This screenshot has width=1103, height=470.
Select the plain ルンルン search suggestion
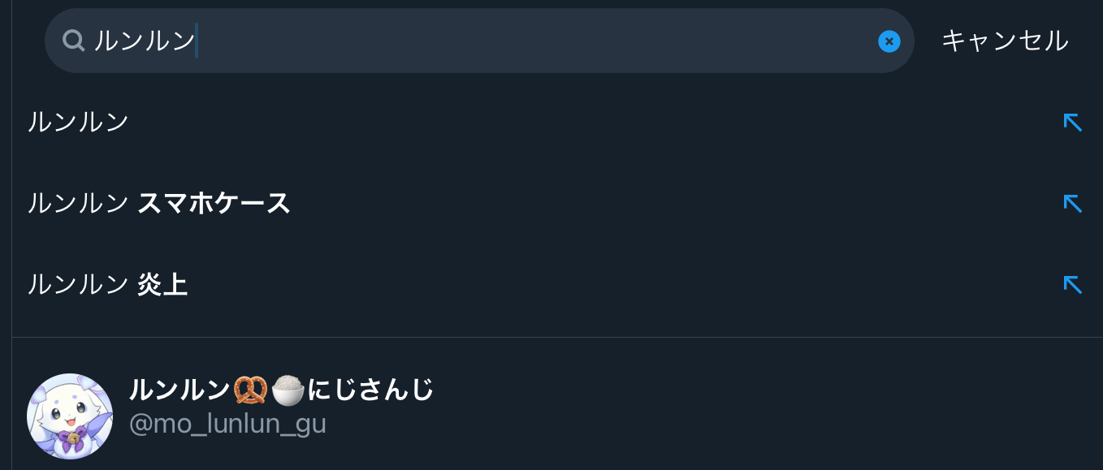point(79,123)
